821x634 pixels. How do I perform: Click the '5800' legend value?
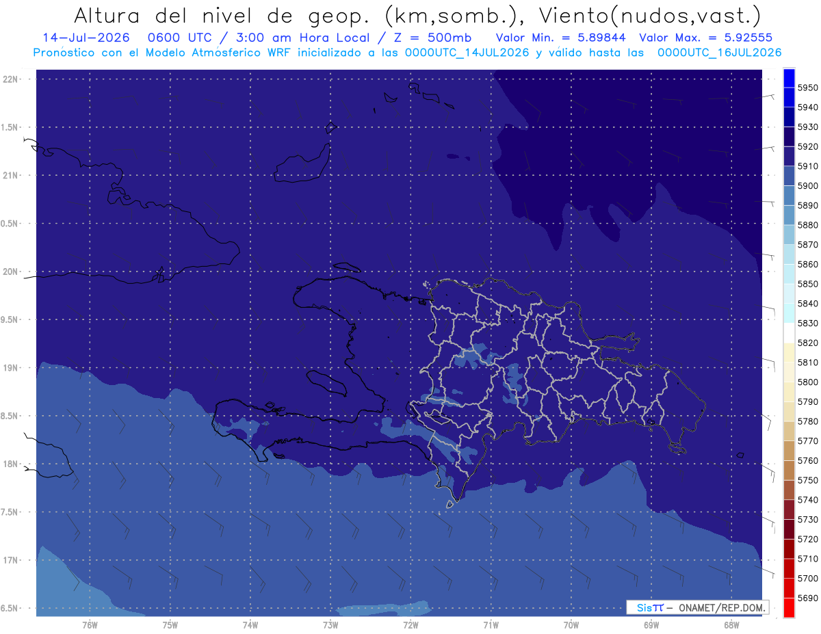[808, 382]
